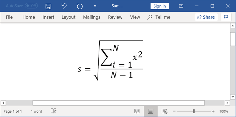The height and width of the screenshot is (117, 236).
Task: Undo the last action
Action: pos(64,6)
